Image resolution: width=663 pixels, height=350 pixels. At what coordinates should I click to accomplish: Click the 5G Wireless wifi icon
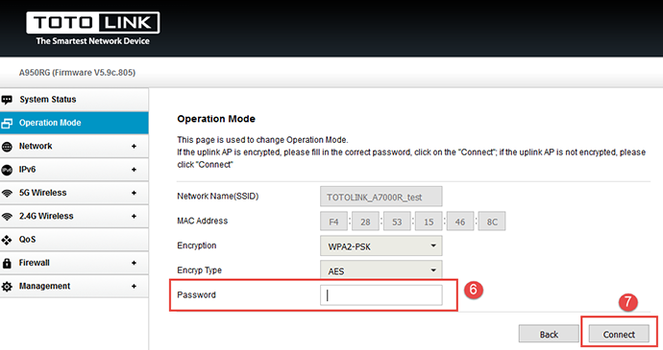pos(7,194)
